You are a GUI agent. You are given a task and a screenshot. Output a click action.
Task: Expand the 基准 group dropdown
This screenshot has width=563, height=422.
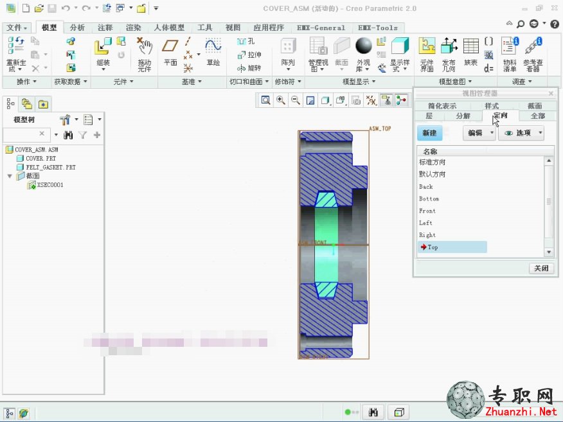click(192, 82)
